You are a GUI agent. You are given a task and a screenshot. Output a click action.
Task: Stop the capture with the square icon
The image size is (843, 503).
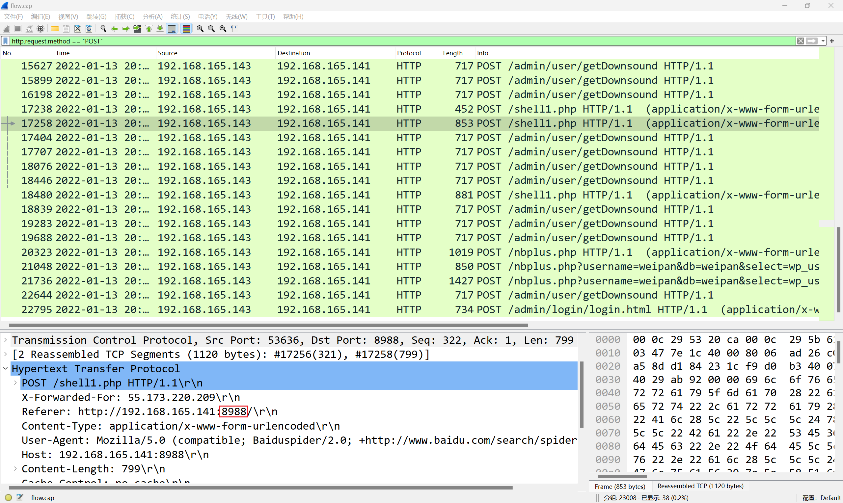click(18, 29)
